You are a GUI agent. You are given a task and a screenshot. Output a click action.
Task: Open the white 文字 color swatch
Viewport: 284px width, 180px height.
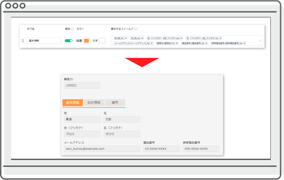(x=102, y=41)
